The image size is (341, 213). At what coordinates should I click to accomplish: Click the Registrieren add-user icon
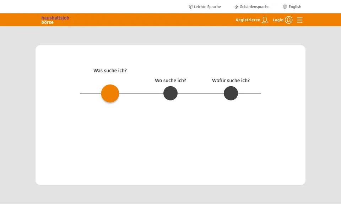[x=265, y=20]
